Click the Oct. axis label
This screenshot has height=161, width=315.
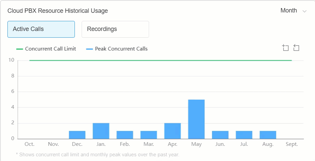pyautogui.click(x=29, y=144)
